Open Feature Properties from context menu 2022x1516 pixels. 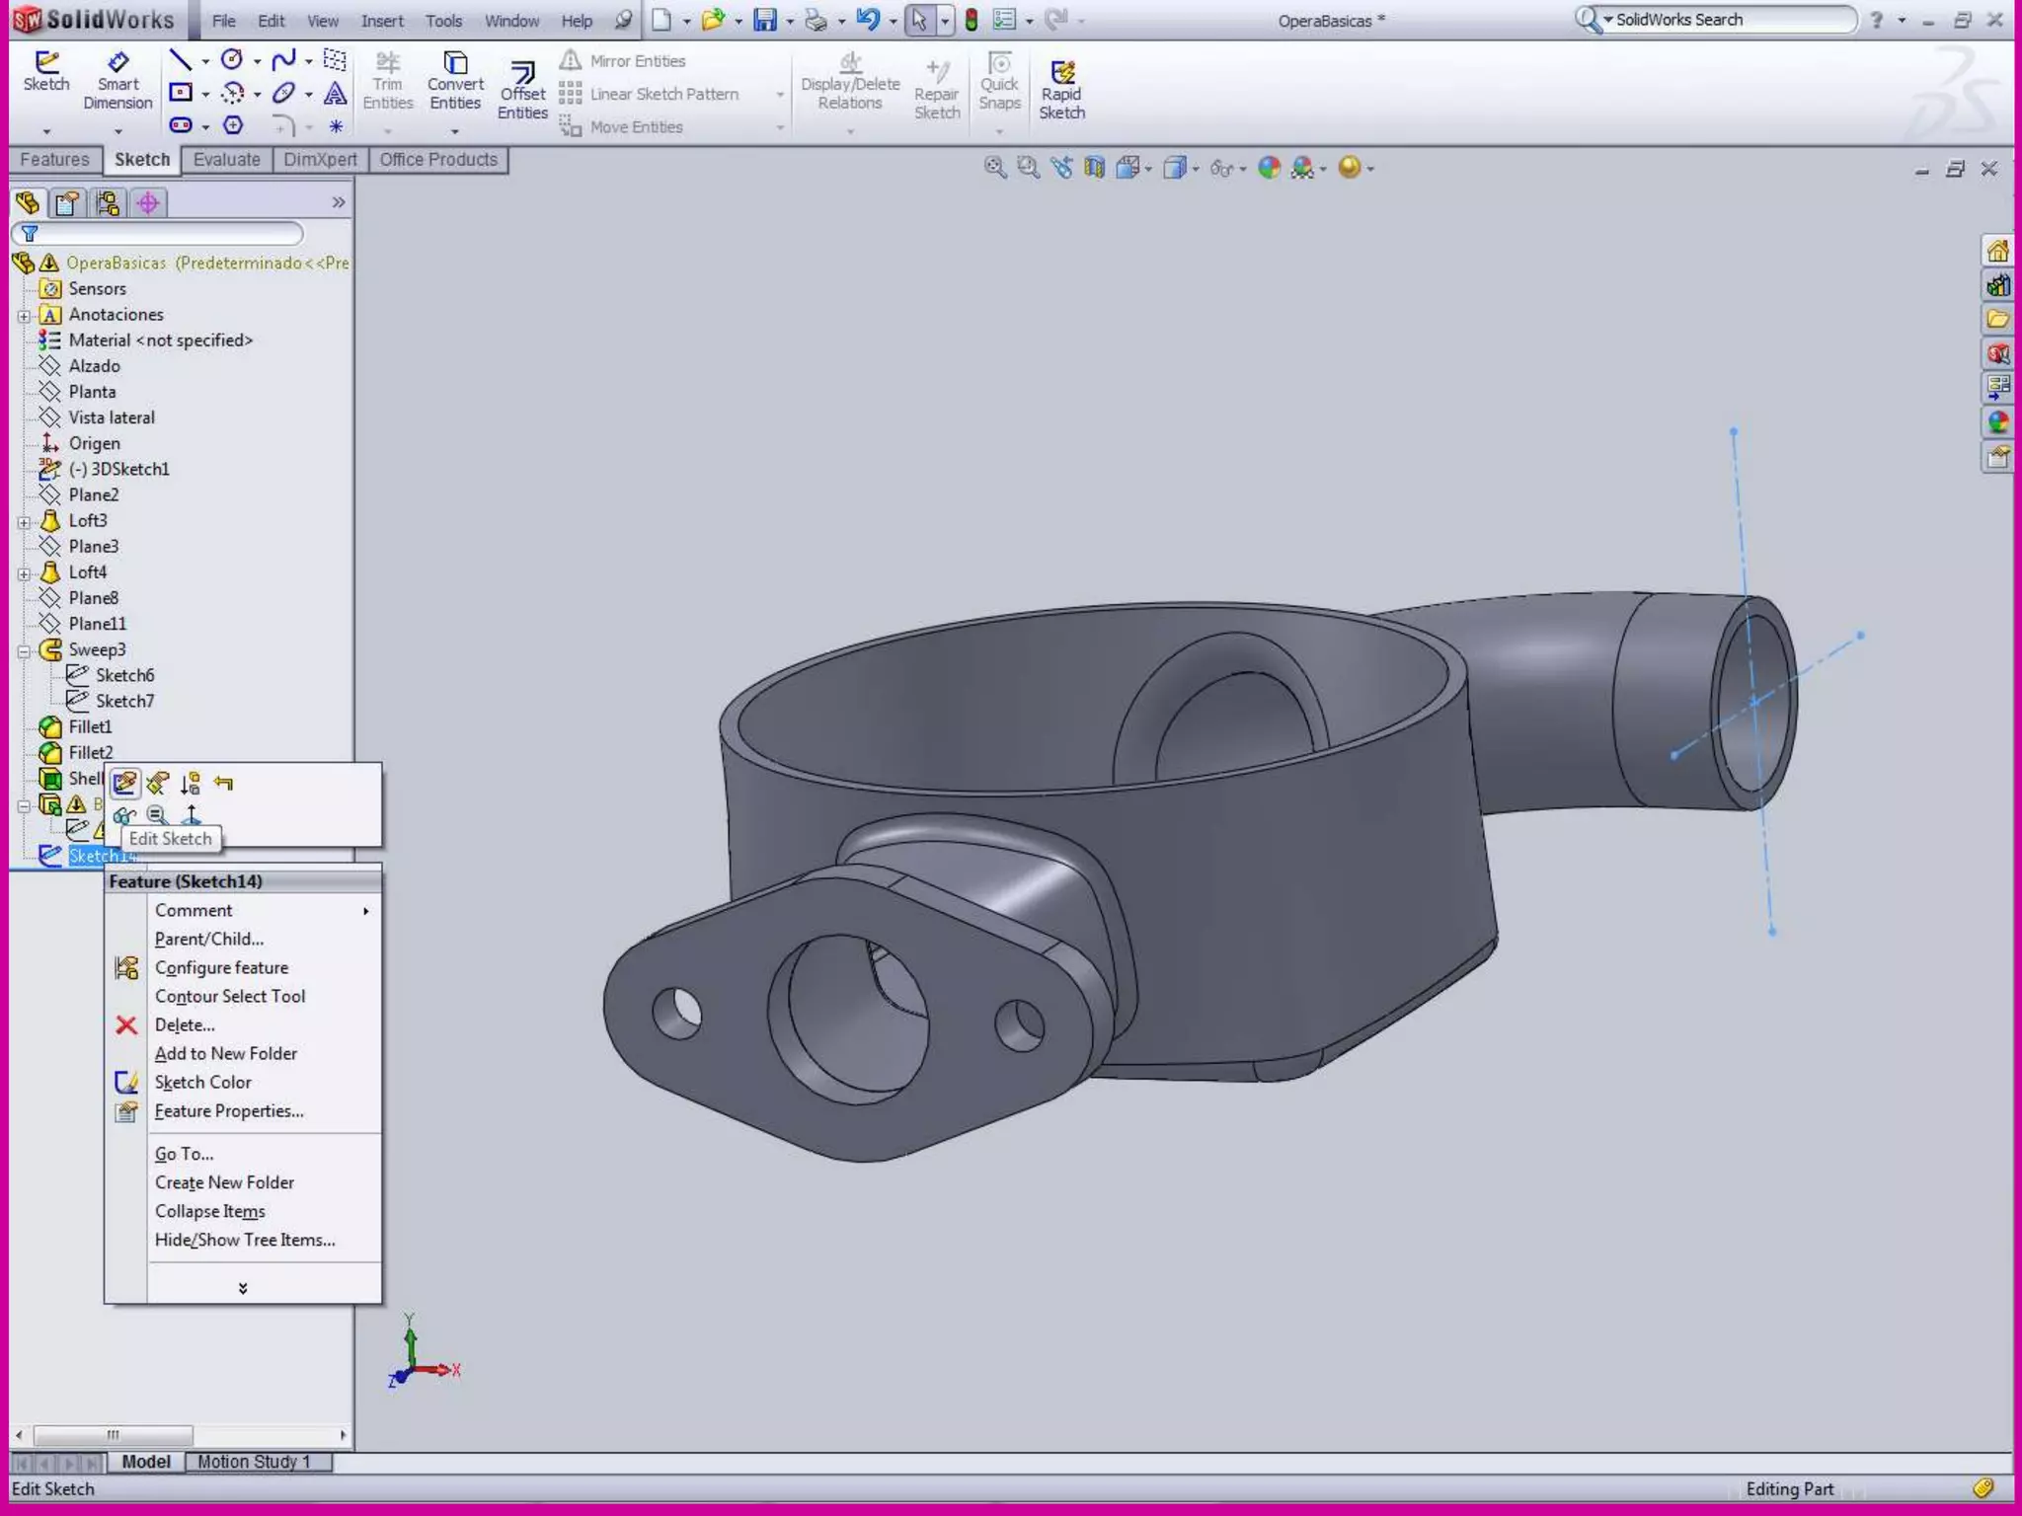229,1111
